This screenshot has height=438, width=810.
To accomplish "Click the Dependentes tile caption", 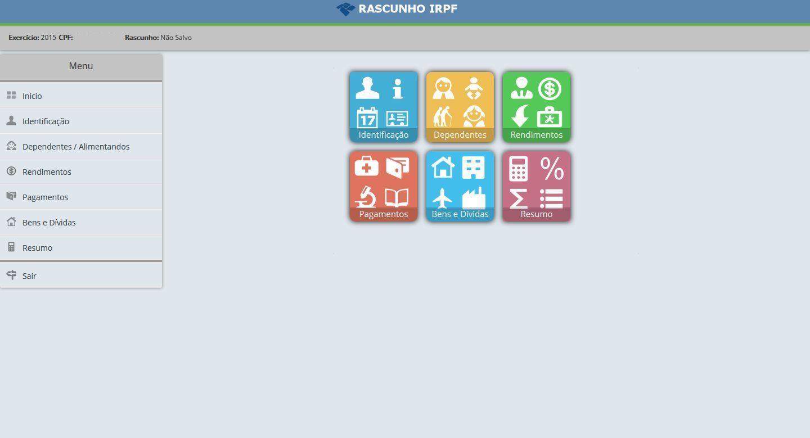I will pyautogui.click(x=460, y=135).
